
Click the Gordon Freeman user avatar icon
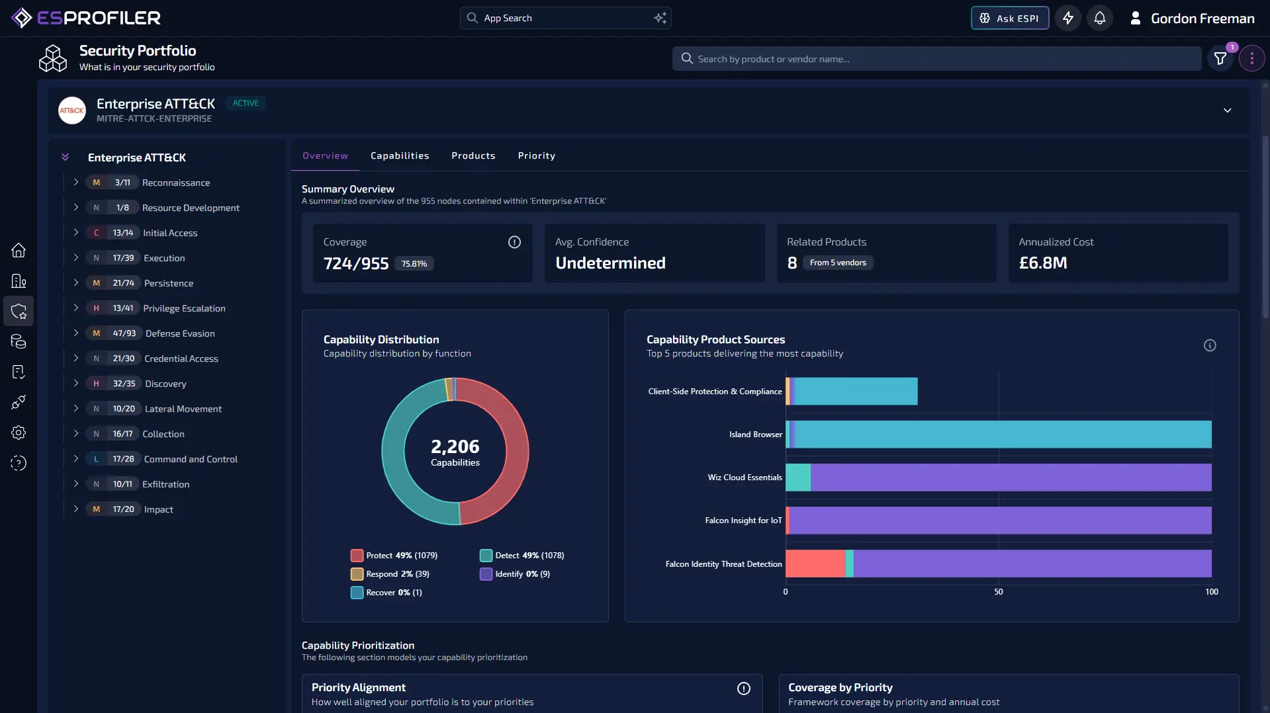1136,18
